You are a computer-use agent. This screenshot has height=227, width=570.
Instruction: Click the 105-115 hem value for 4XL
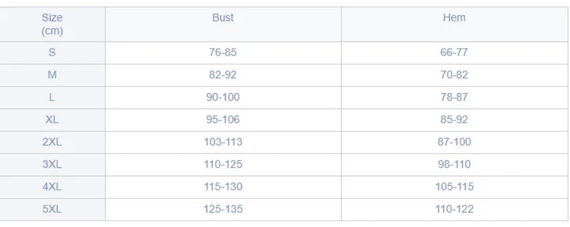click(454, 187)
